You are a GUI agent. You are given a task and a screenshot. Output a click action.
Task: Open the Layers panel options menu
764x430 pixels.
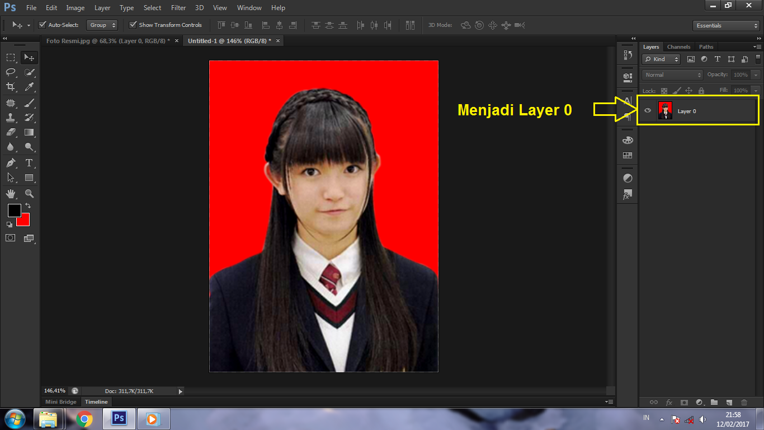click(x=757, y=46)
